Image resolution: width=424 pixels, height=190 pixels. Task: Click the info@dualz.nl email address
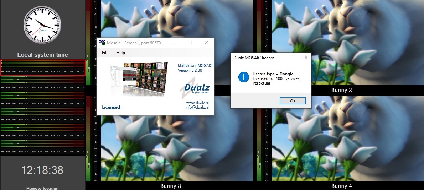pyautogui.click(x=197, y=107)
